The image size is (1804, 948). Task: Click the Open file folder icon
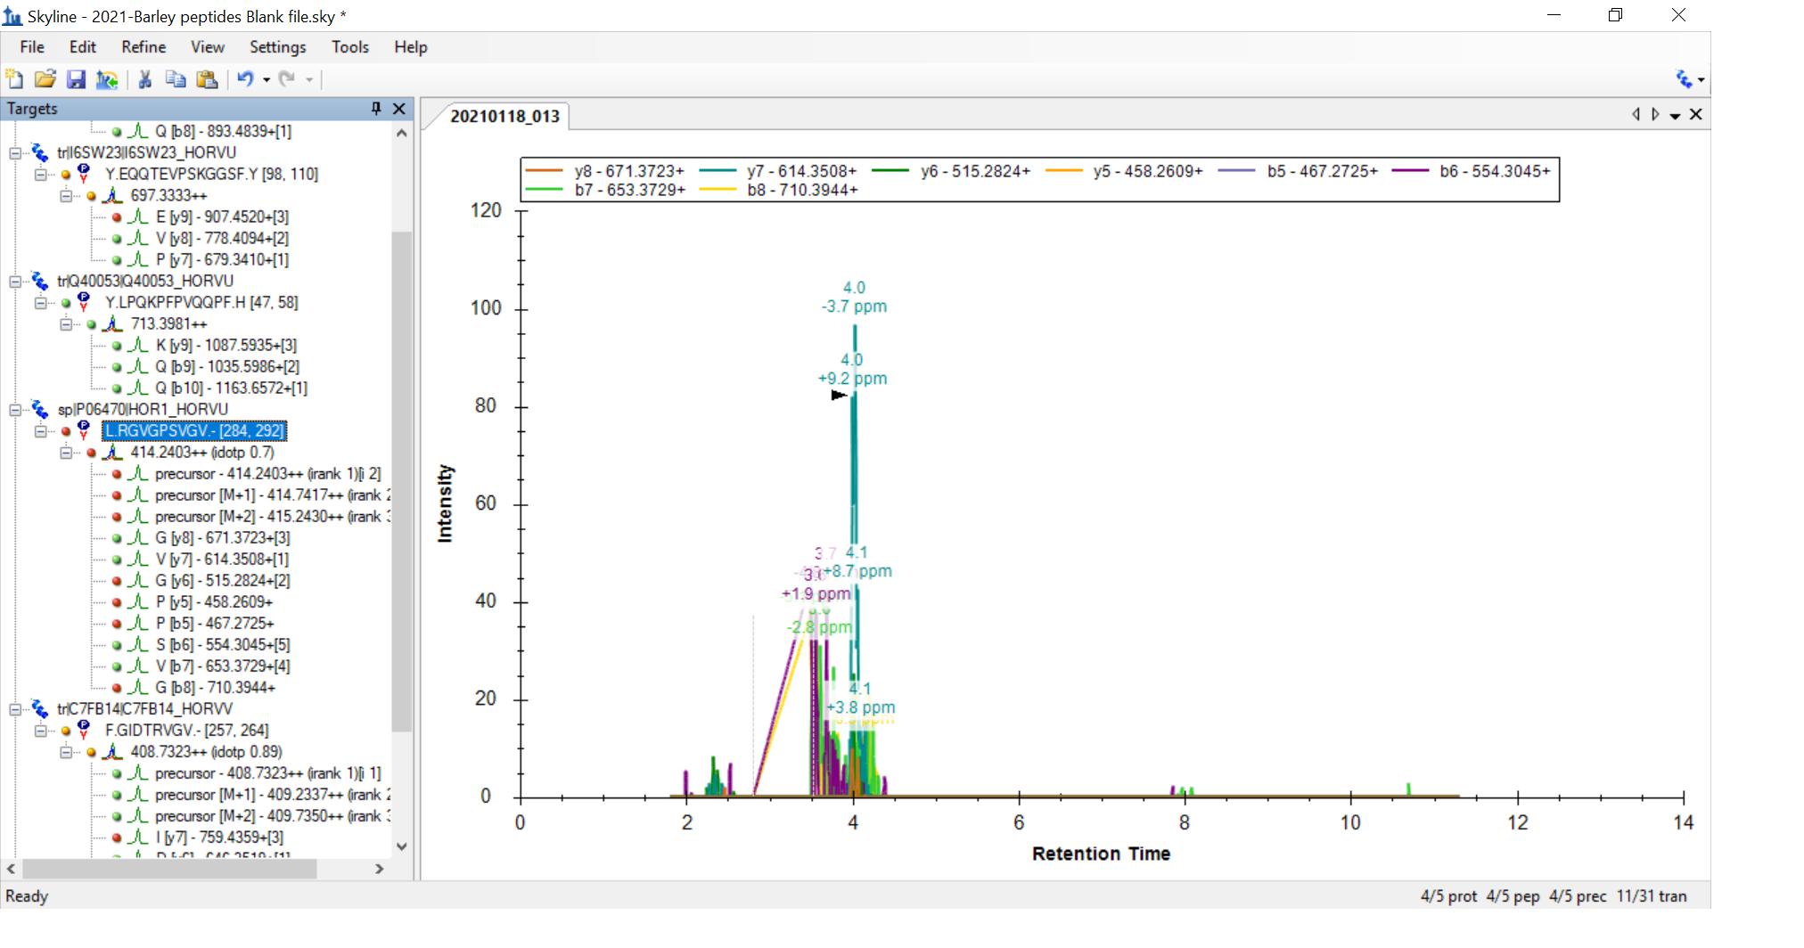point(45,79)
